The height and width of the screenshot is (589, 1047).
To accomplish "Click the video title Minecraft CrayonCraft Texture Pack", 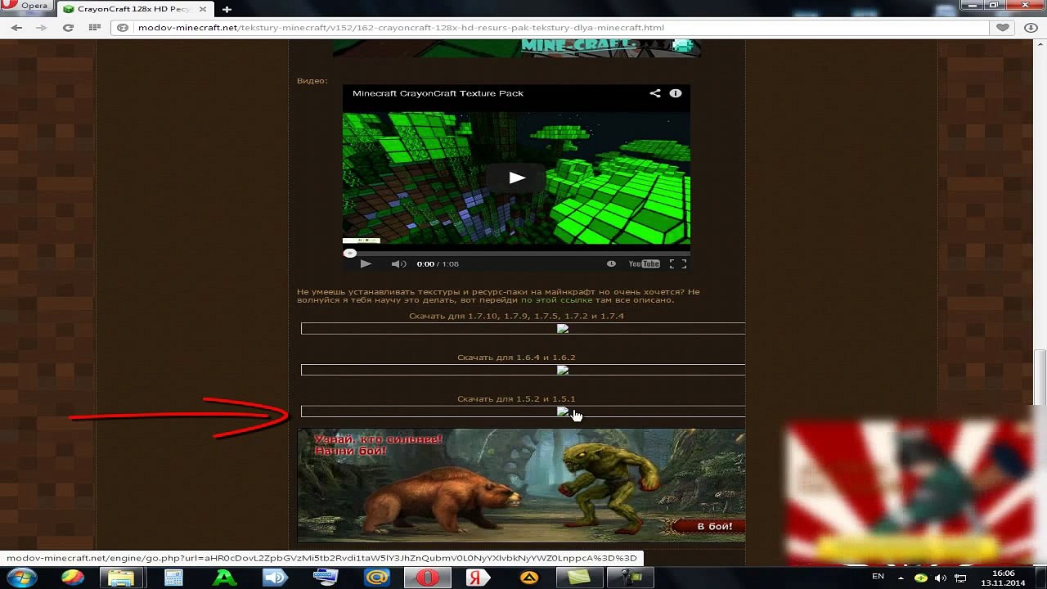I will pos(438,93).
